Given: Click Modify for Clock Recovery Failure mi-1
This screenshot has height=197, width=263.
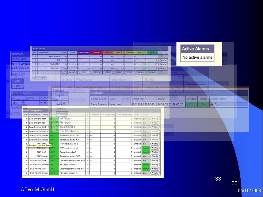Looking at the screenshot, I should tap(155, 169).
